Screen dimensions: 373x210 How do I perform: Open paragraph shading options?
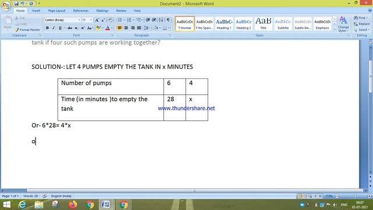pyautogui.click(x=156, y=28)
